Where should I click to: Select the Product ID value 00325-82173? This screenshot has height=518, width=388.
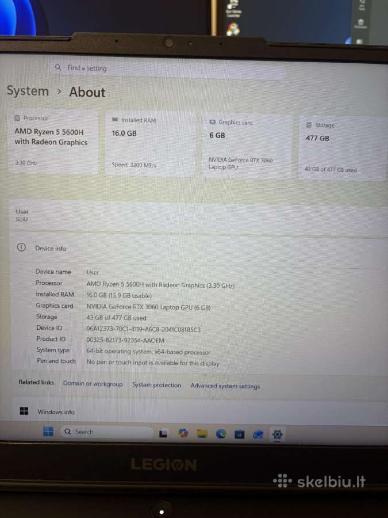click(x=125, y=340)
